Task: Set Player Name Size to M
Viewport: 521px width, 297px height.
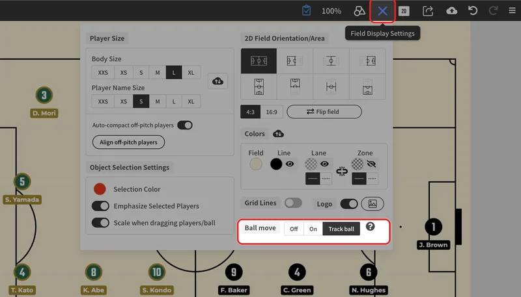Action: [x=158, y=101]
